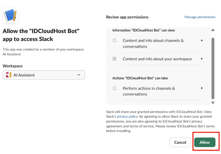Click the permissions list vertical scrollbar thumb
The width and height of the screenshot is (221, 154).
coord(213,69)
